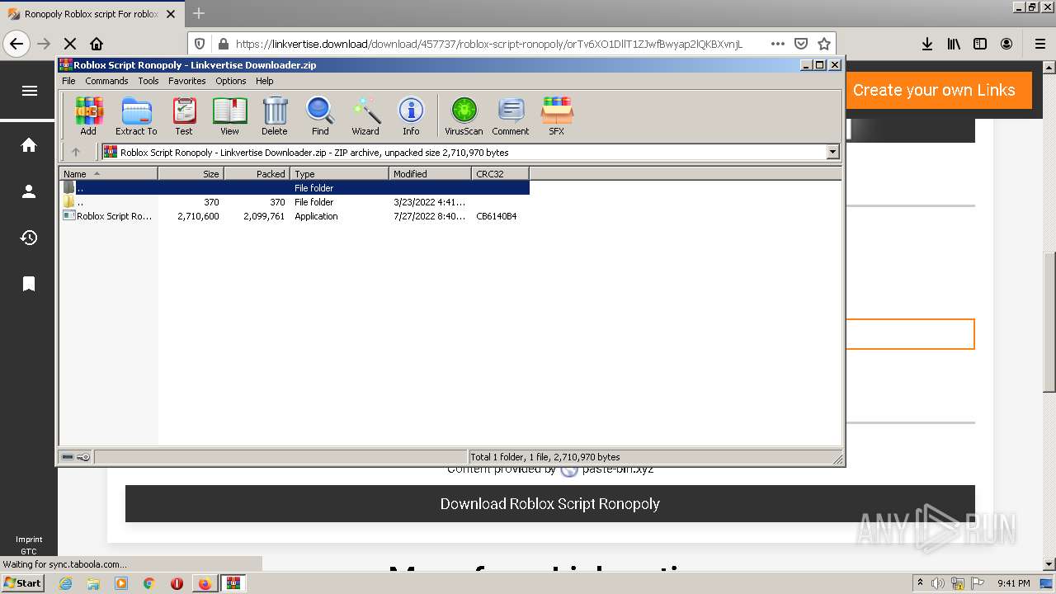This screenshot has height=594, width=1056.
Task: Click the Extract To toolbar icon
Action: (136, 115)
